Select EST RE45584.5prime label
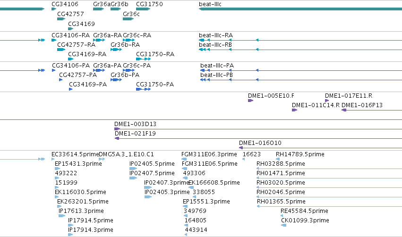402x237 pixels. 304,211
